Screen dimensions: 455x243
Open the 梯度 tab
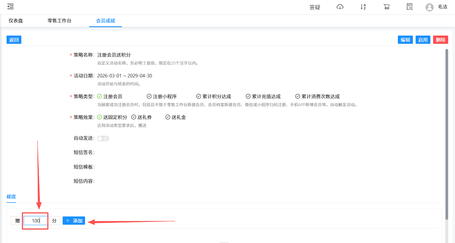click(11, 197)
